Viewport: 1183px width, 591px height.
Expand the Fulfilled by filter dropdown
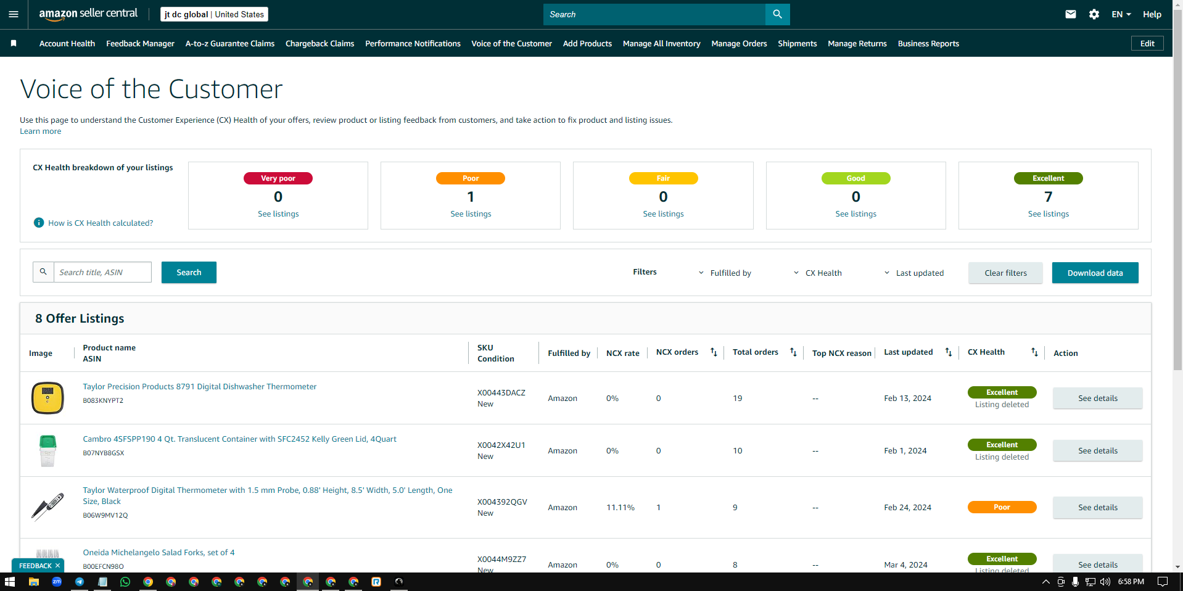(x=724, y=273)
